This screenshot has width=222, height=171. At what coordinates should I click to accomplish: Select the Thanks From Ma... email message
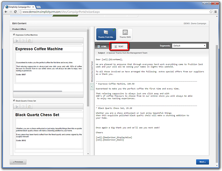coord(106,34)
